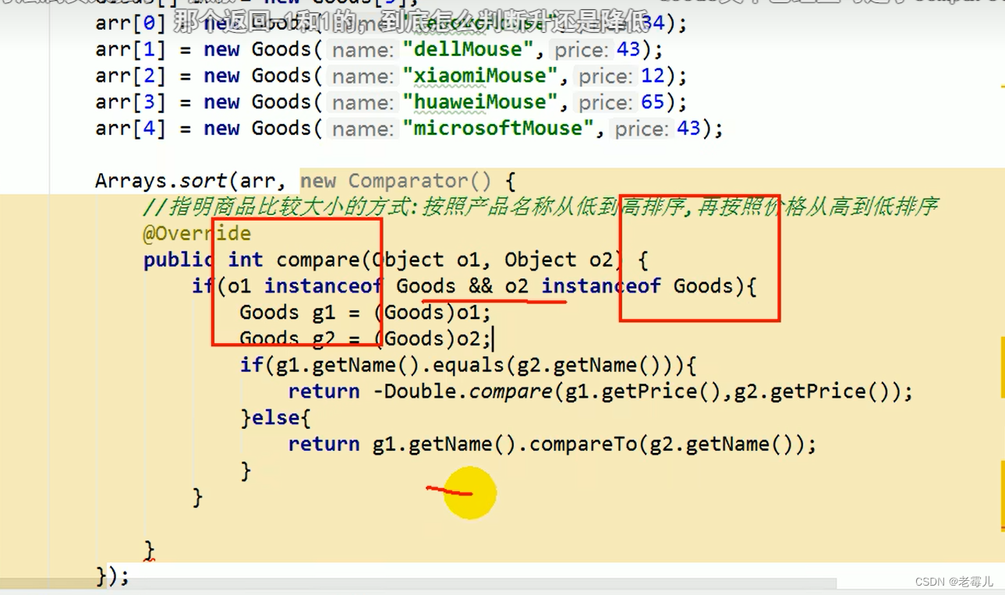The width and height of the screenshot is (1005, 595).
Task: Select the price value 65 on arr[3] line
Action: click(x=653, y=101)
